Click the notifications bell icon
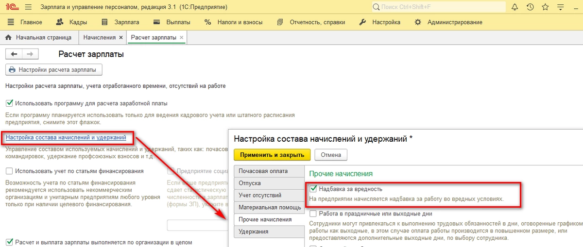Image resolution: width=583 pixels, height=247 pixels. click(x=515, y=7)
